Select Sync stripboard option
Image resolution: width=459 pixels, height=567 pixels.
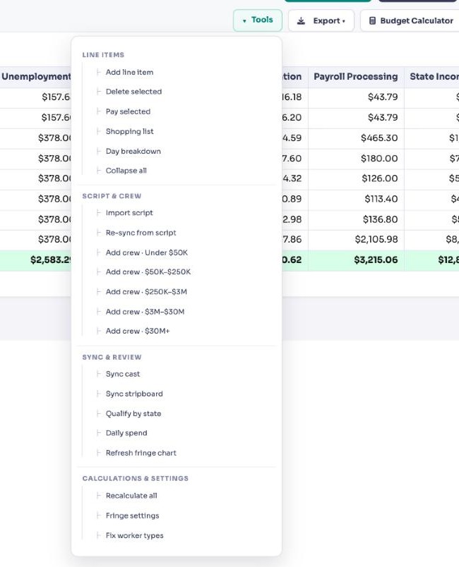point(134,394)
